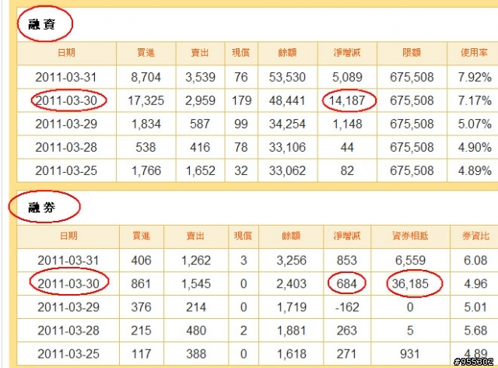The width and height of the screenshot is (498, 368).
Task: Click the 賣出 value 3,539
Action: coord(200,77)
